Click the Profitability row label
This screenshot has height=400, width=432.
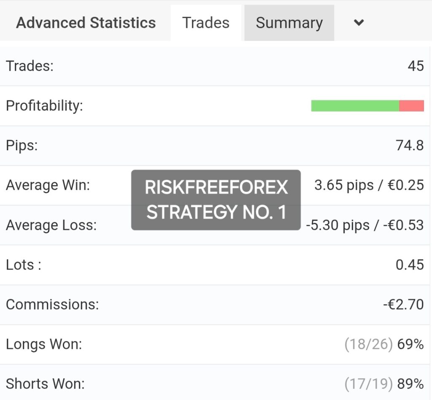[44, 106]
